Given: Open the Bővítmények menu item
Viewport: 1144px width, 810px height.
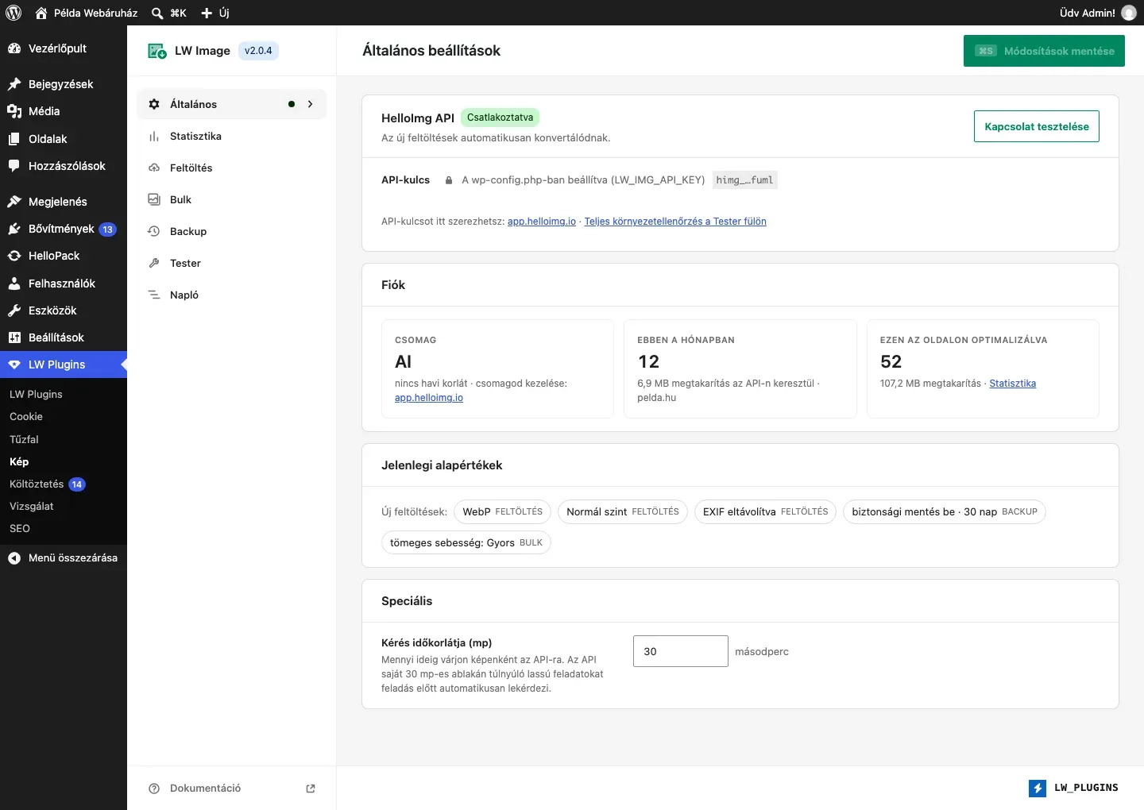Looking at the screenshot, I should (64, 229).
